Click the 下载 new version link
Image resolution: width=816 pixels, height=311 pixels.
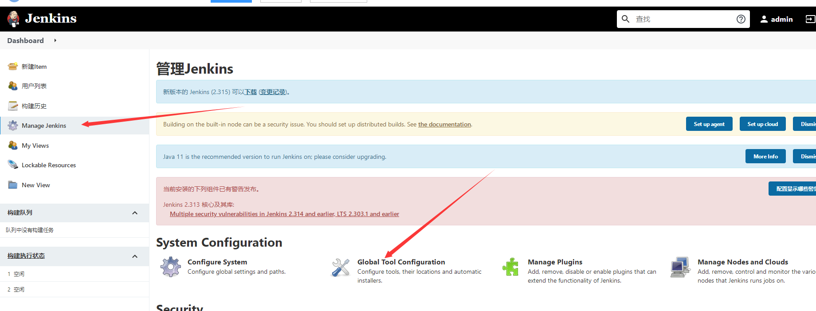click(251, 92)
